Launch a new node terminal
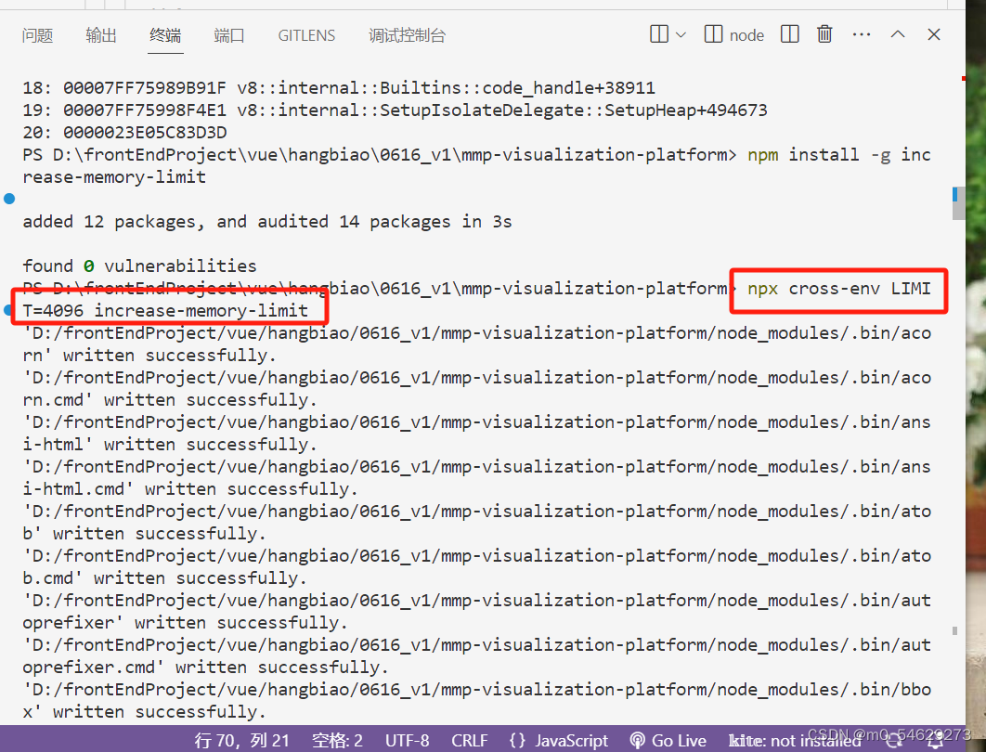The image size is (986, 752). point(733,33)
